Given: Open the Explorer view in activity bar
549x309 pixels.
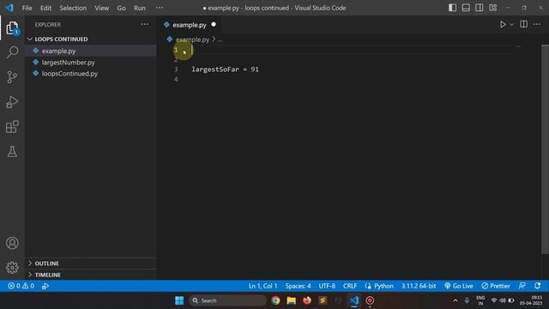Looking at the screenshot, I should pos(12,28).
